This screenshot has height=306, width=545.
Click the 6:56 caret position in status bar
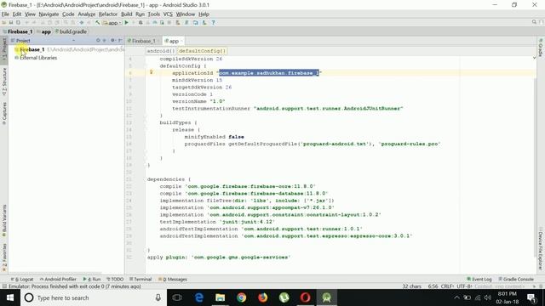click(433, 286)
